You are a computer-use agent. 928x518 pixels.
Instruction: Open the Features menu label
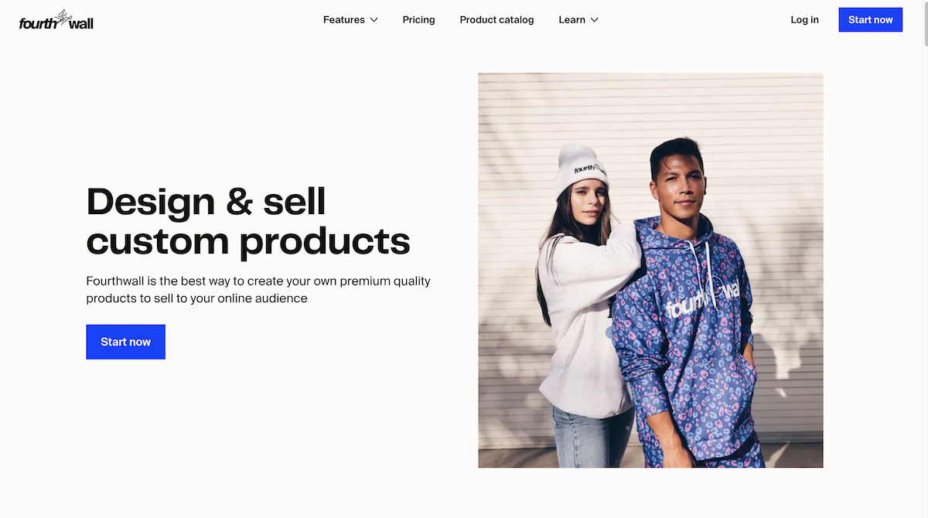[x=344, y=20]
